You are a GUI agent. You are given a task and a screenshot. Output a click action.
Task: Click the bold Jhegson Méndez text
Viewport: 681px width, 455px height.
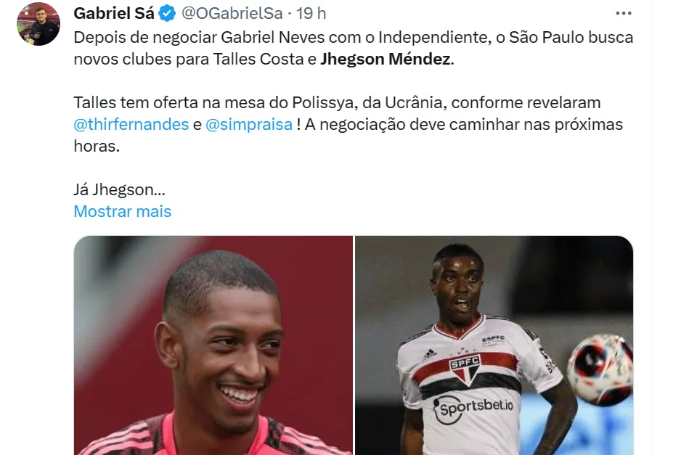386,59
